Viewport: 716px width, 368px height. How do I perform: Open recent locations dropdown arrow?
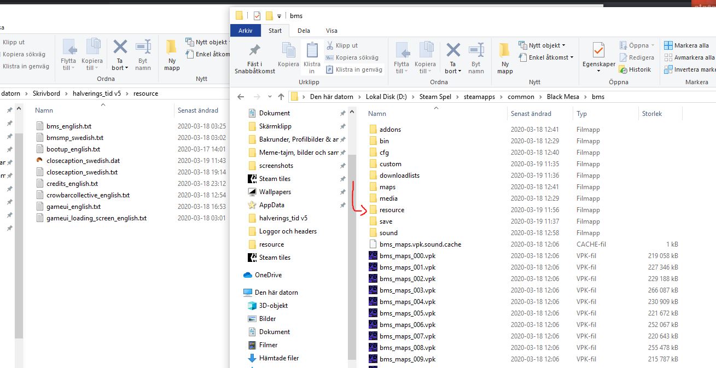coord(269,97)
